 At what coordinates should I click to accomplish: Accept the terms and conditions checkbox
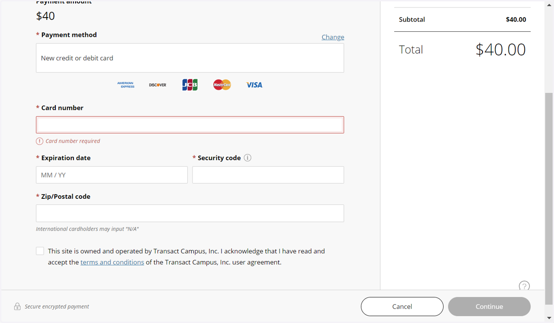(40, 251)
